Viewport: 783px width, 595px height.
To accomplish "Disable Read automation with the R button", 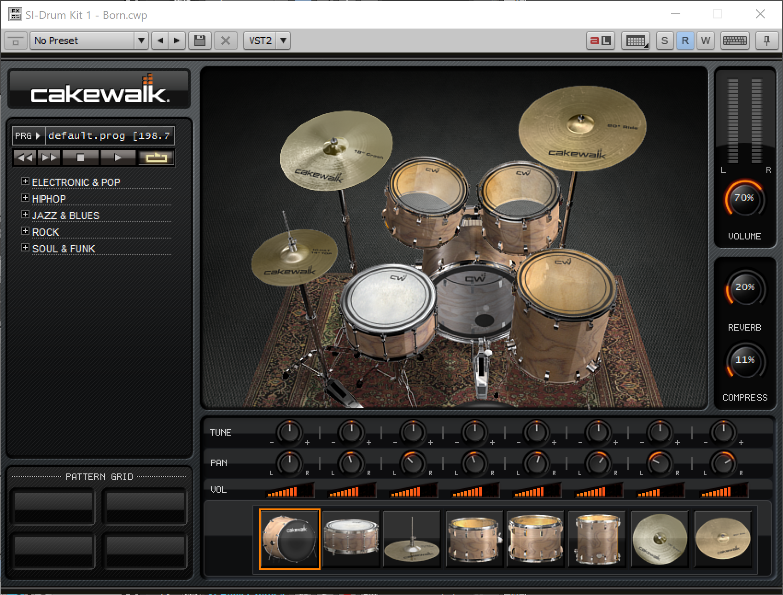I will [685, 41].
